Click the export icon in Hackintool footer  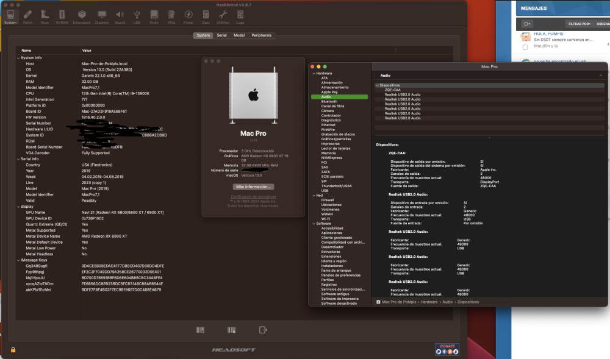click(263, 330)
